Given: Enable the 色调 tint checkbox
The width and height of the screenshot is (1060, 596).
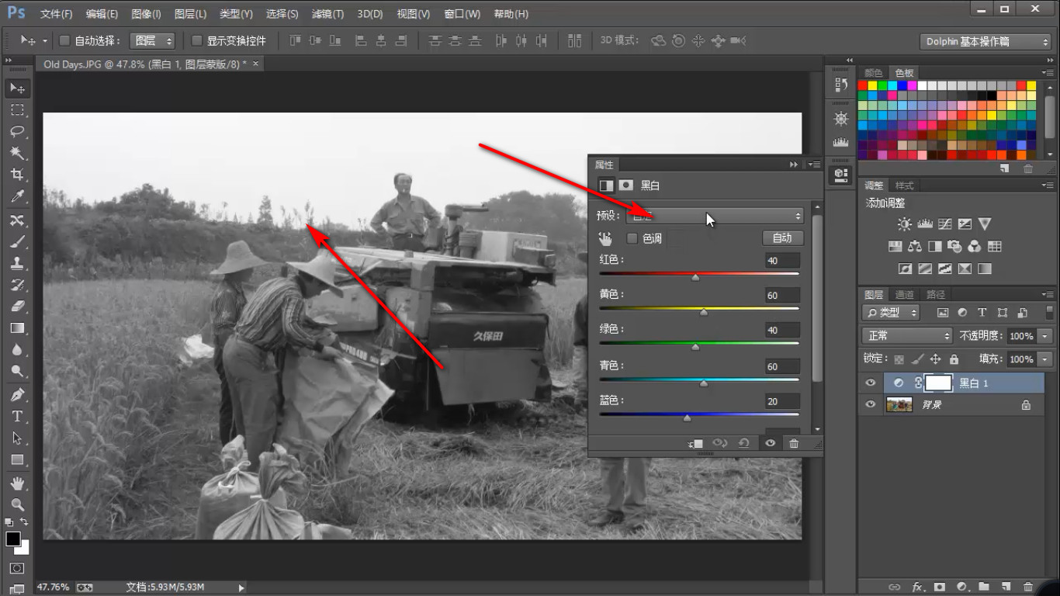Looking at the screenshot, I should pyautogui.click(x=632, y=238).
